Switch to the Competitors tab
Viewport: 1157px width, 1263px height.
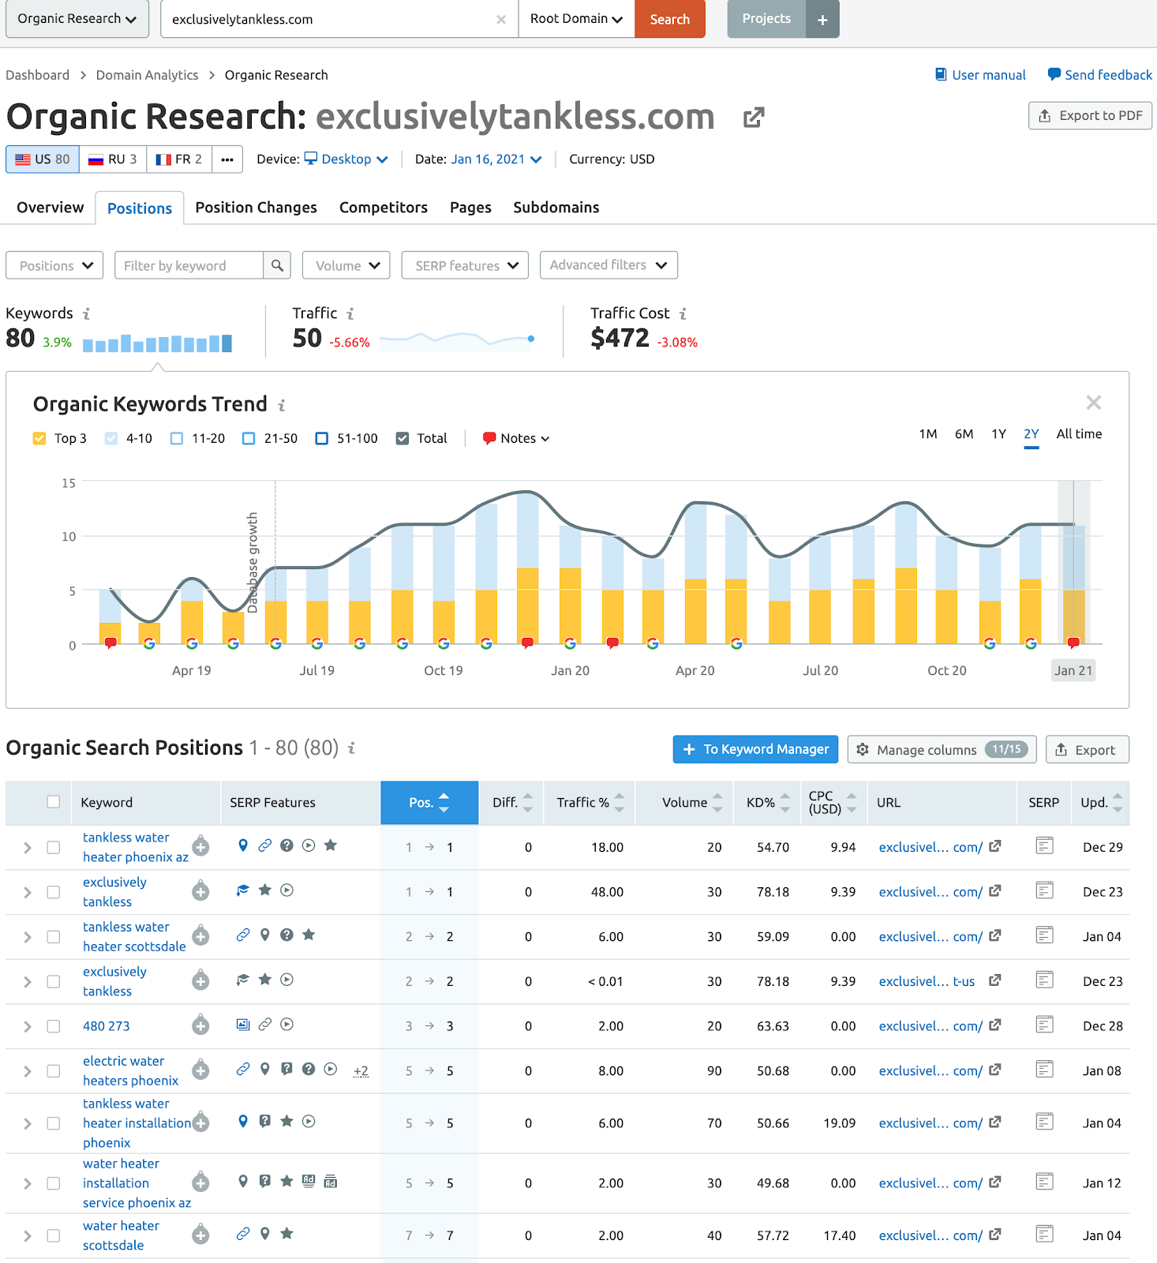384,208
